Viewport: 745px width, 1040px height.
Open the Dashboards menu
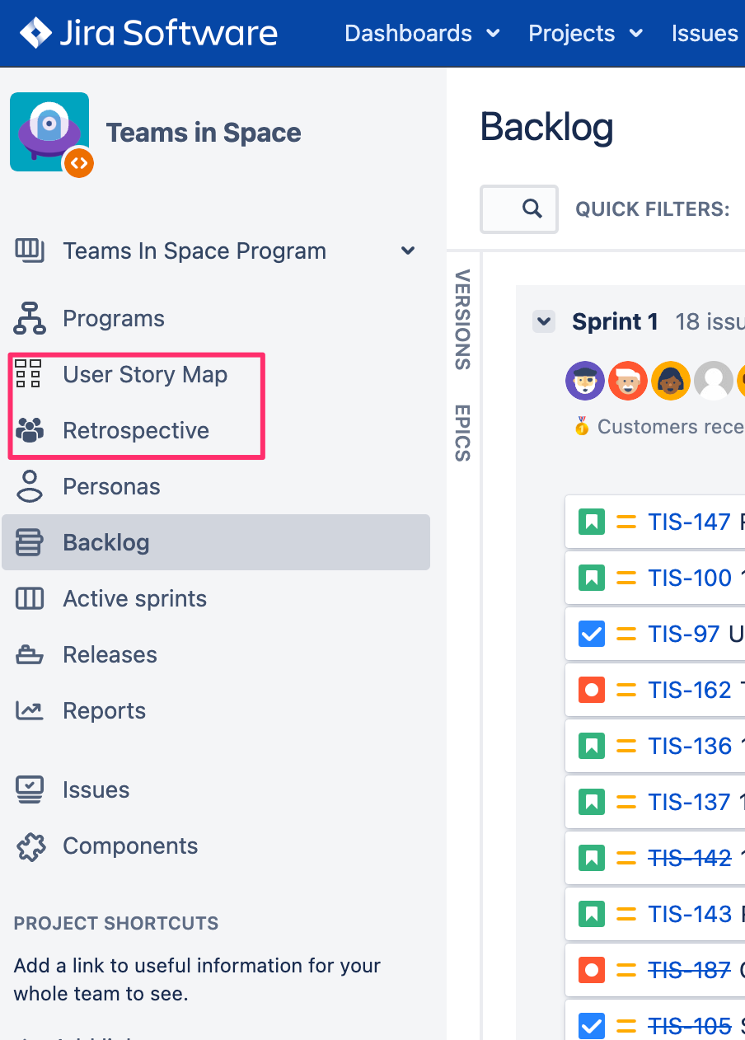click(x=421, y=34)
